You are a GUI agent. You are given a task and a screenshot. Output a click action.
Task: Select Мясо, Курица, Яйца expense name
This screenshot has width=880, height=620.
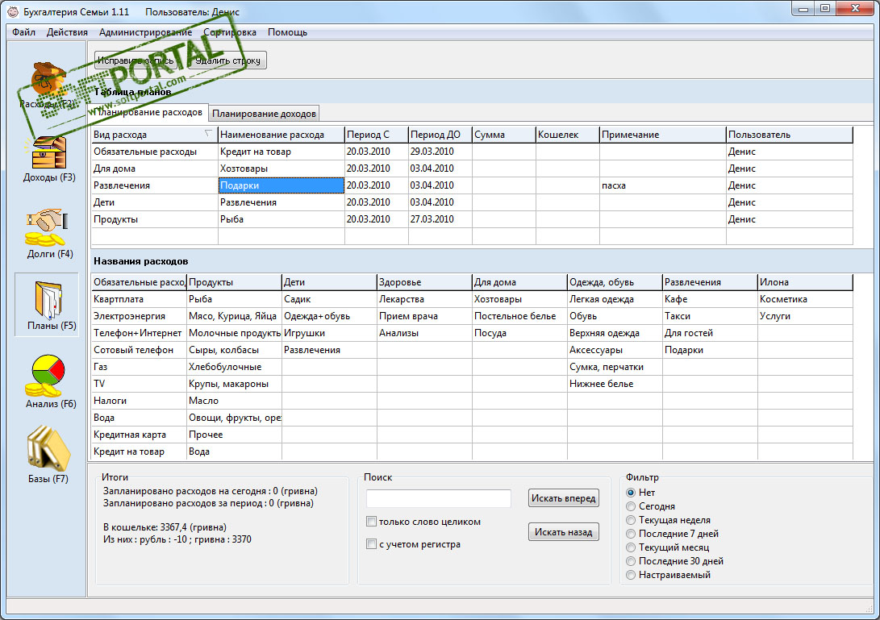(x=234, y=316)
